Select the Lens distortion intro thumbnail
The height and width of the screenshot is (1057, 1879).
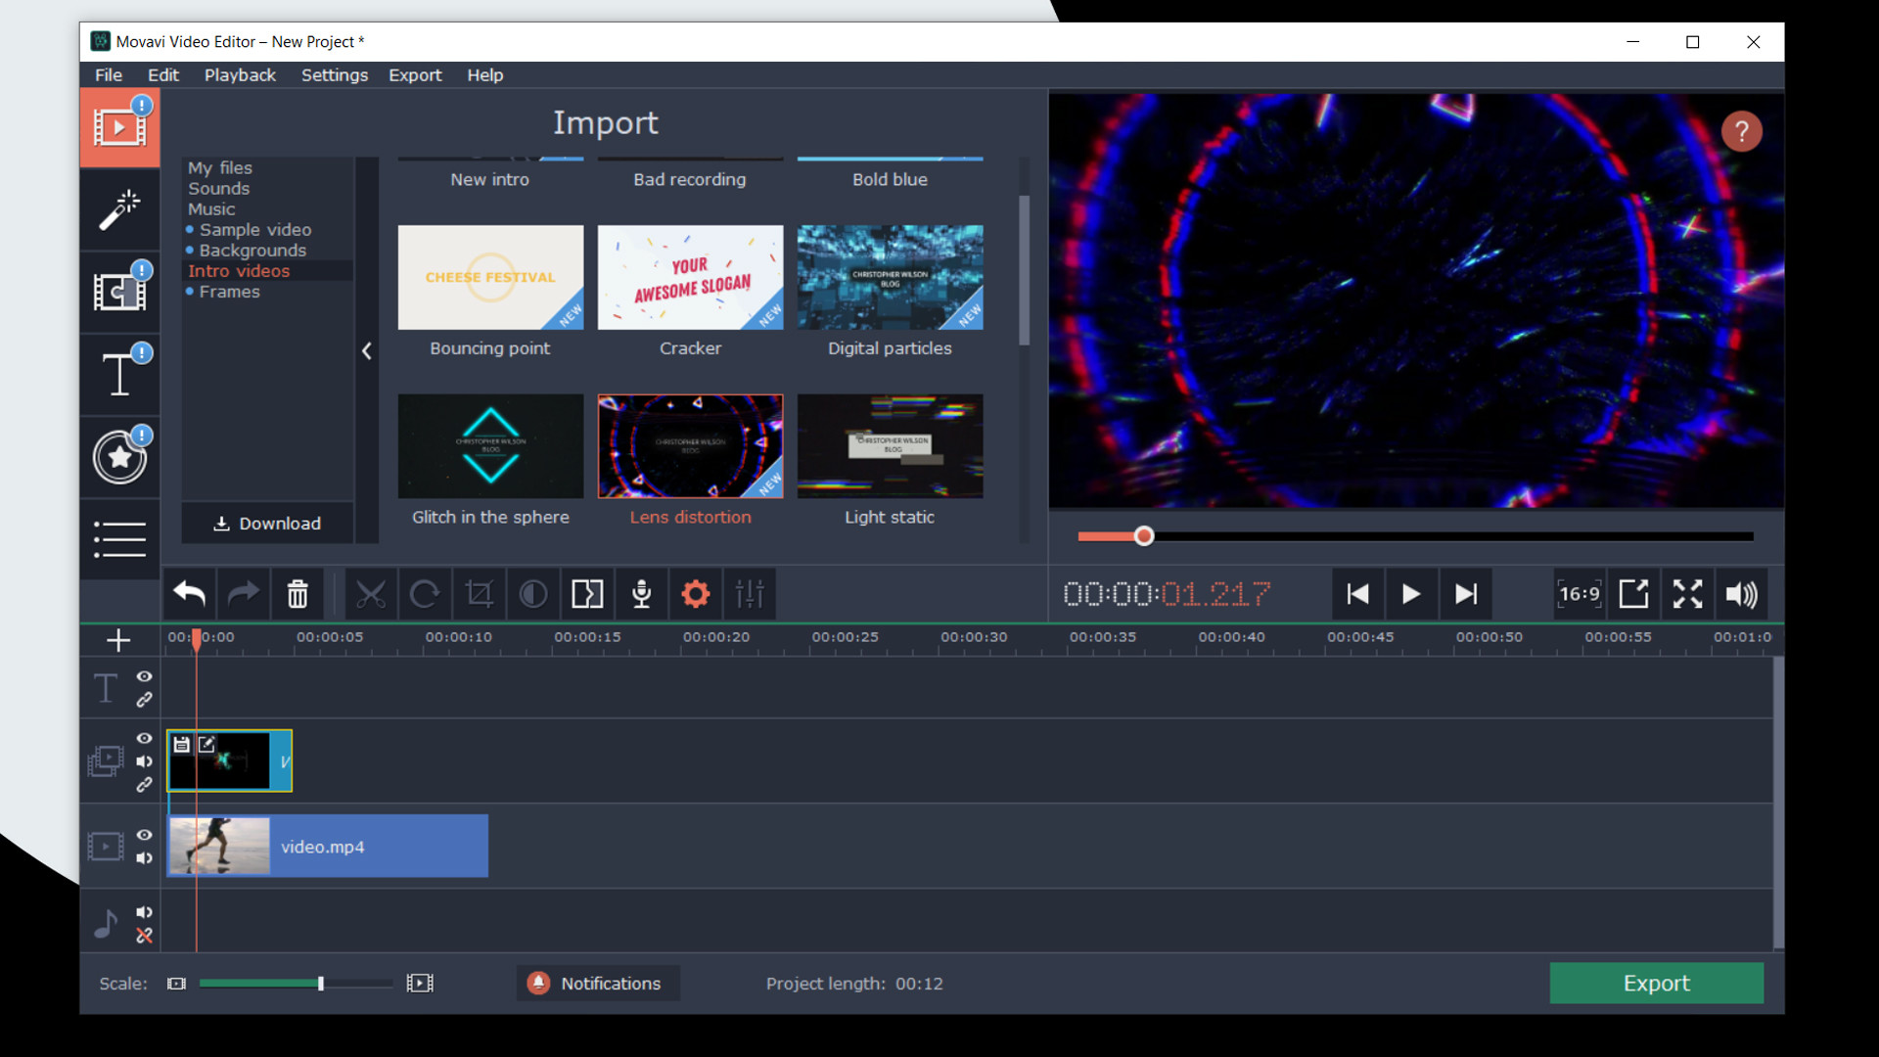coord(689,446)
